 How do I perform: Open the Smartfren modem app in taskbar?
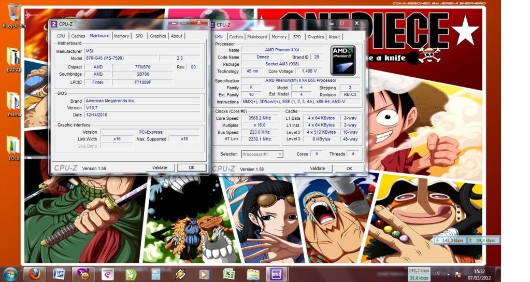pos(107,274)
